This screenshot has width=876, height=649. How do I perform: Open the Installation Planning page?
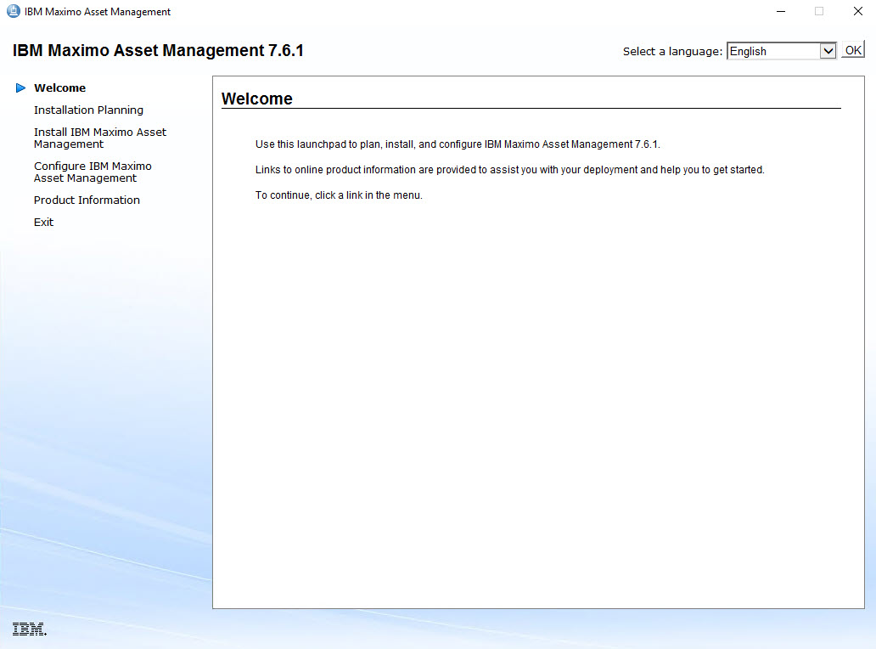[x=88, y=110]
